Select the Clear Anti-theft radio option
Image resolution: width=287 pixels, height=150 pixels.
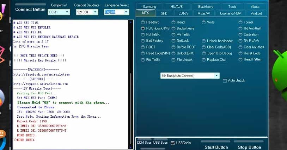coord(251,47)
